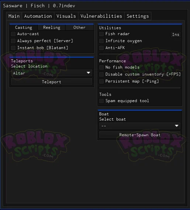
Task: Enable the Auto-cast checkbox
Action: point(13,34)
